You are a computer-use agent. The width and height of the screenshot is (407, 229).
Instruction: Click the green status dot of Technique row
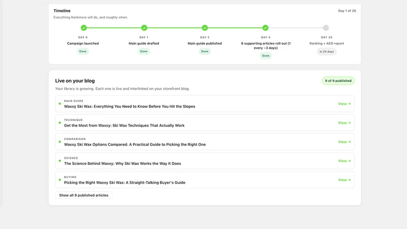point(60,123)
